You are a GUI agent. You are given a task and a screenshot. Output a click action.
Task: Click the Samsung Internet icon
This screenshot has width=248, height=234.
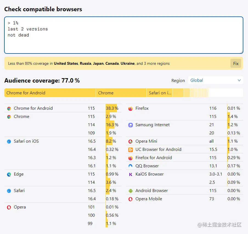131,125
